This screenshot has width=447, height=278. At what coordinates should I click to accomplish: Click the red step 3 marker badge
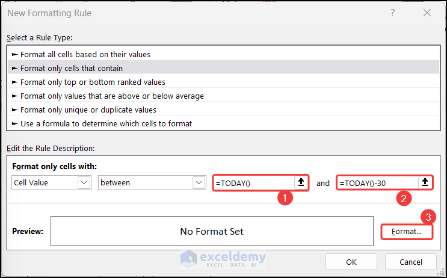[428, 217]
